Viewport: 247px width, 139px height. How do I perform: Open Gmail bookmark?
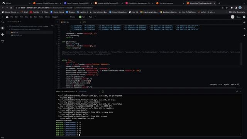pyautogui.click(x=24, y=12)
